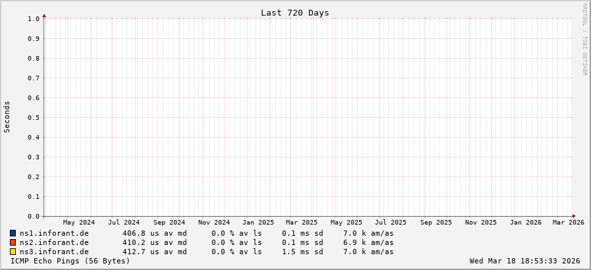Click the 'May 2024' x-axis label
The height and width of the screenshot is (270, 591).
pyautogui.click(x=78, y=223)
